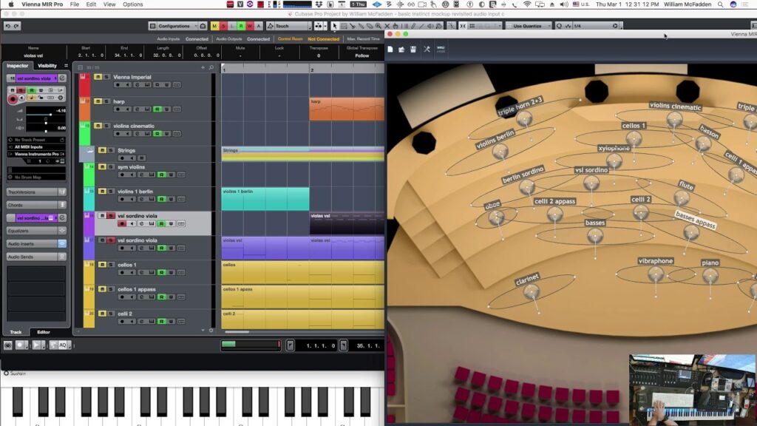Mute the harp track
Image resolution: width=757 pixels, height=426 pixels.
(x=98, y=101)
